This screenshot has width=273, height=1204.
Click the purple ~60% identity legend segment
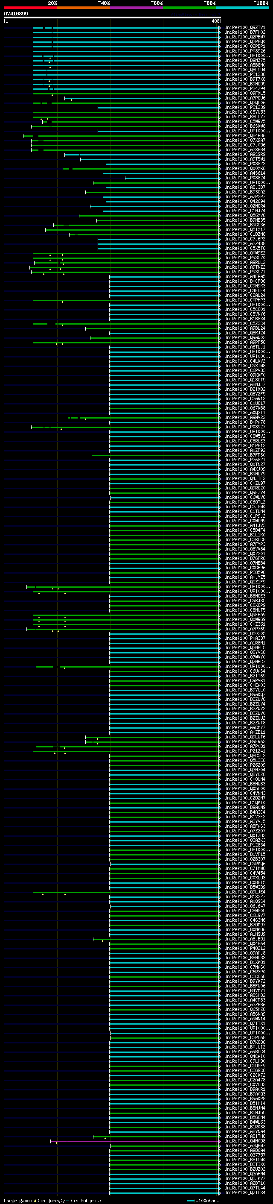point(136,8)
